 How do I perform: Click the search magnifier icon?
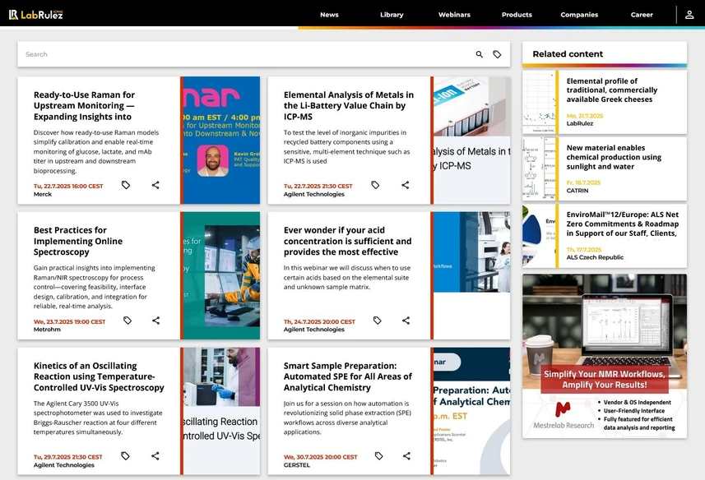(x=480, y=54)
